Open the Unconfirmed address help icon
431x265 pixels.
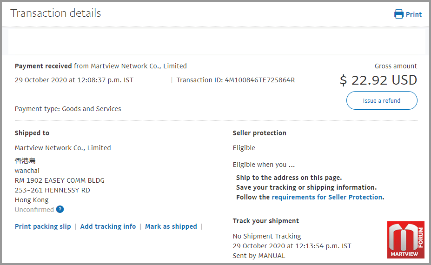pos(60,210)
